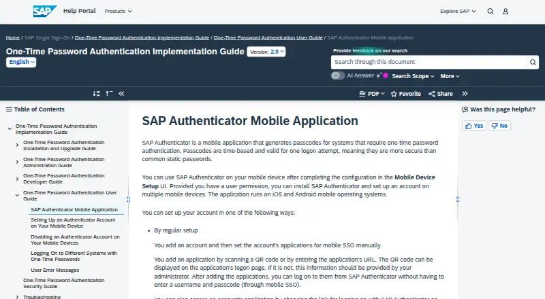
Task: Open User Error Messages topic
Action: 55,270
